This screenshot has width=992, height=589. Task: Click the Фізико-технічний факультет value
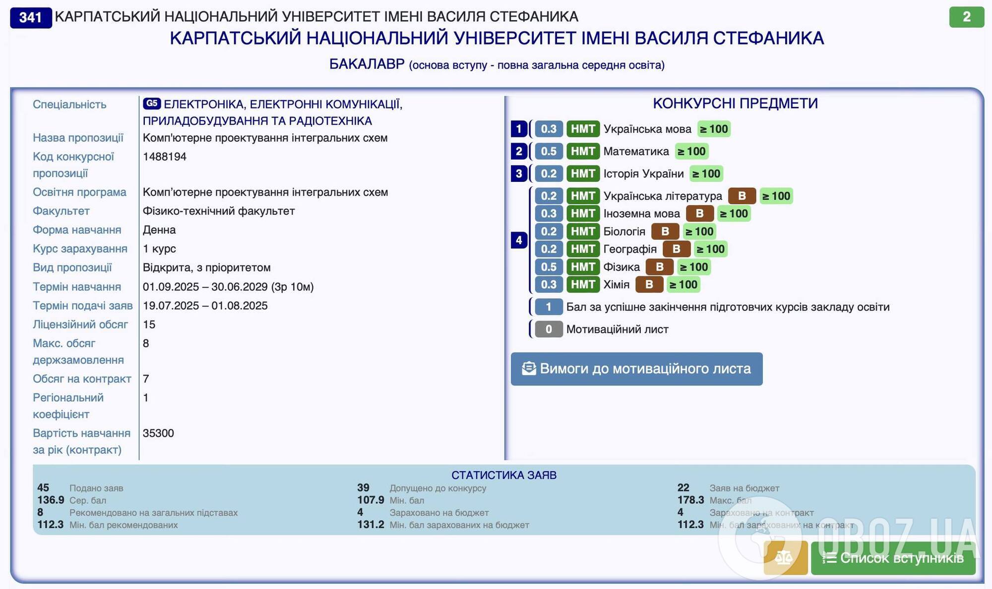(x=219, y=211)
